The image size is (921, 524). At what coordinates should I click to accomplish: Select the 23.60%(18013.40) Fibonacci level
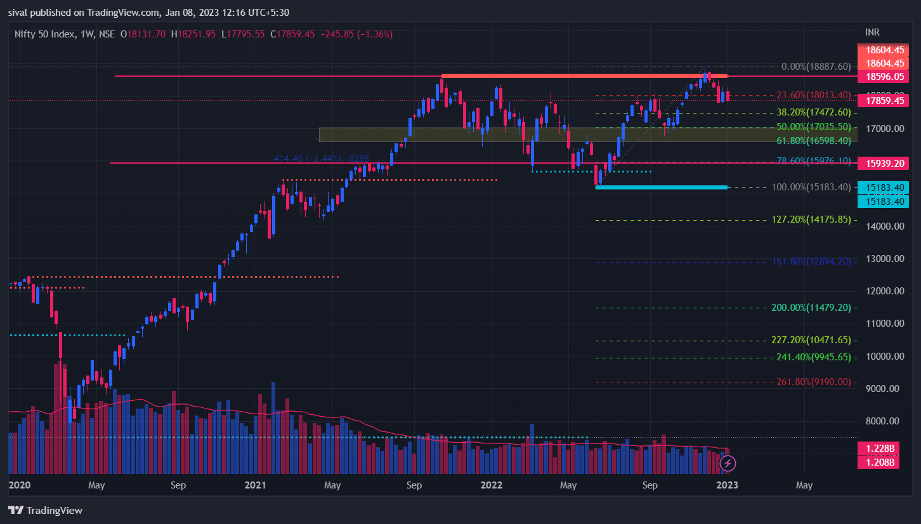point(814,95)
